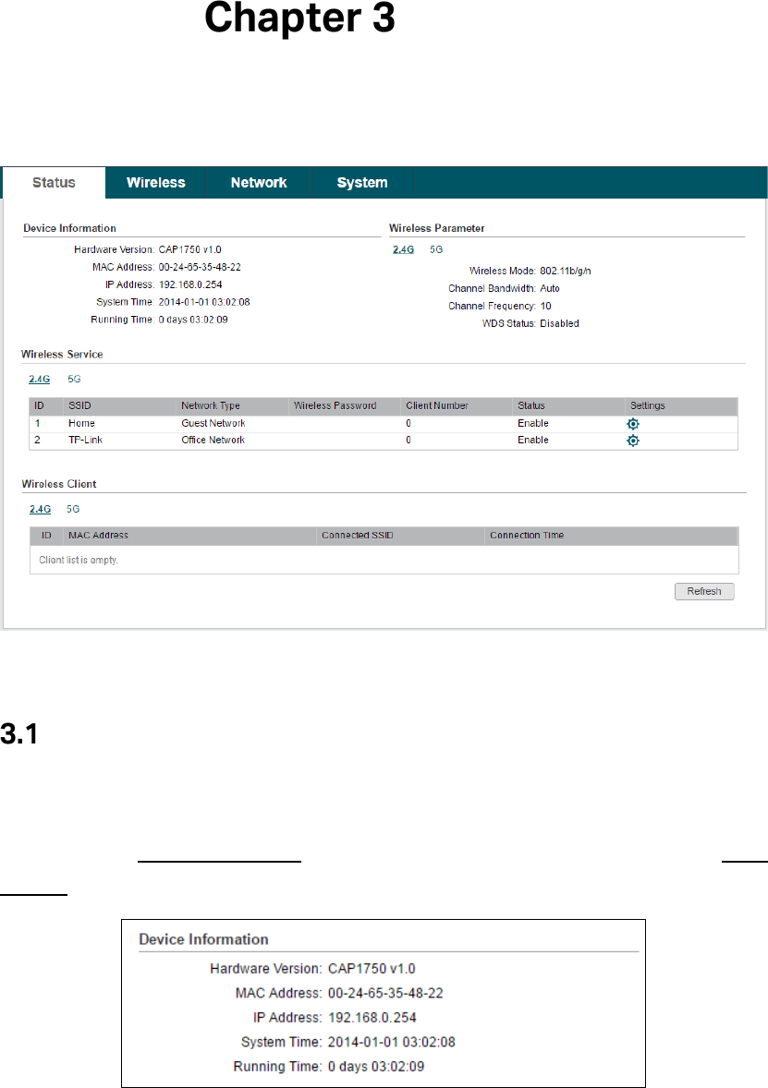768x1088 pixels.
Task: Click MAC Address header in Wireless Client
Action: click(99, 535)
